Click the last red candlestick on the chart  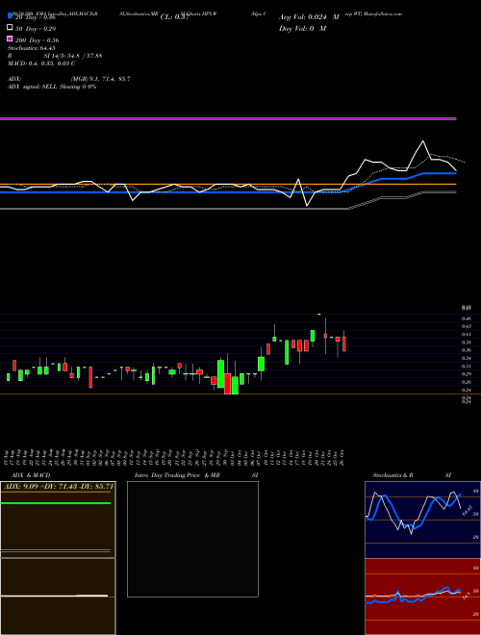click(x=344, y=343)
